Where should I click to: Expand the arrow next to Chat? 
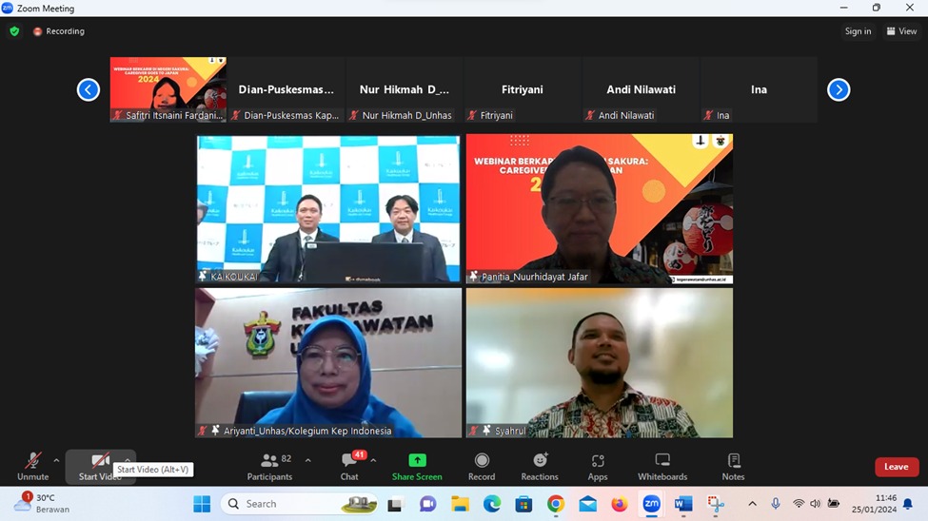point(373,460)
